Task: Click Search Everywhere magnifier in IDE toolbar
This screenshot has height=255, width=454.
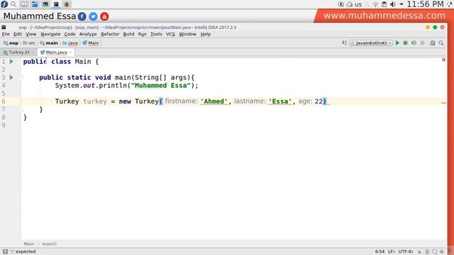Action: (x=441, y=42)
